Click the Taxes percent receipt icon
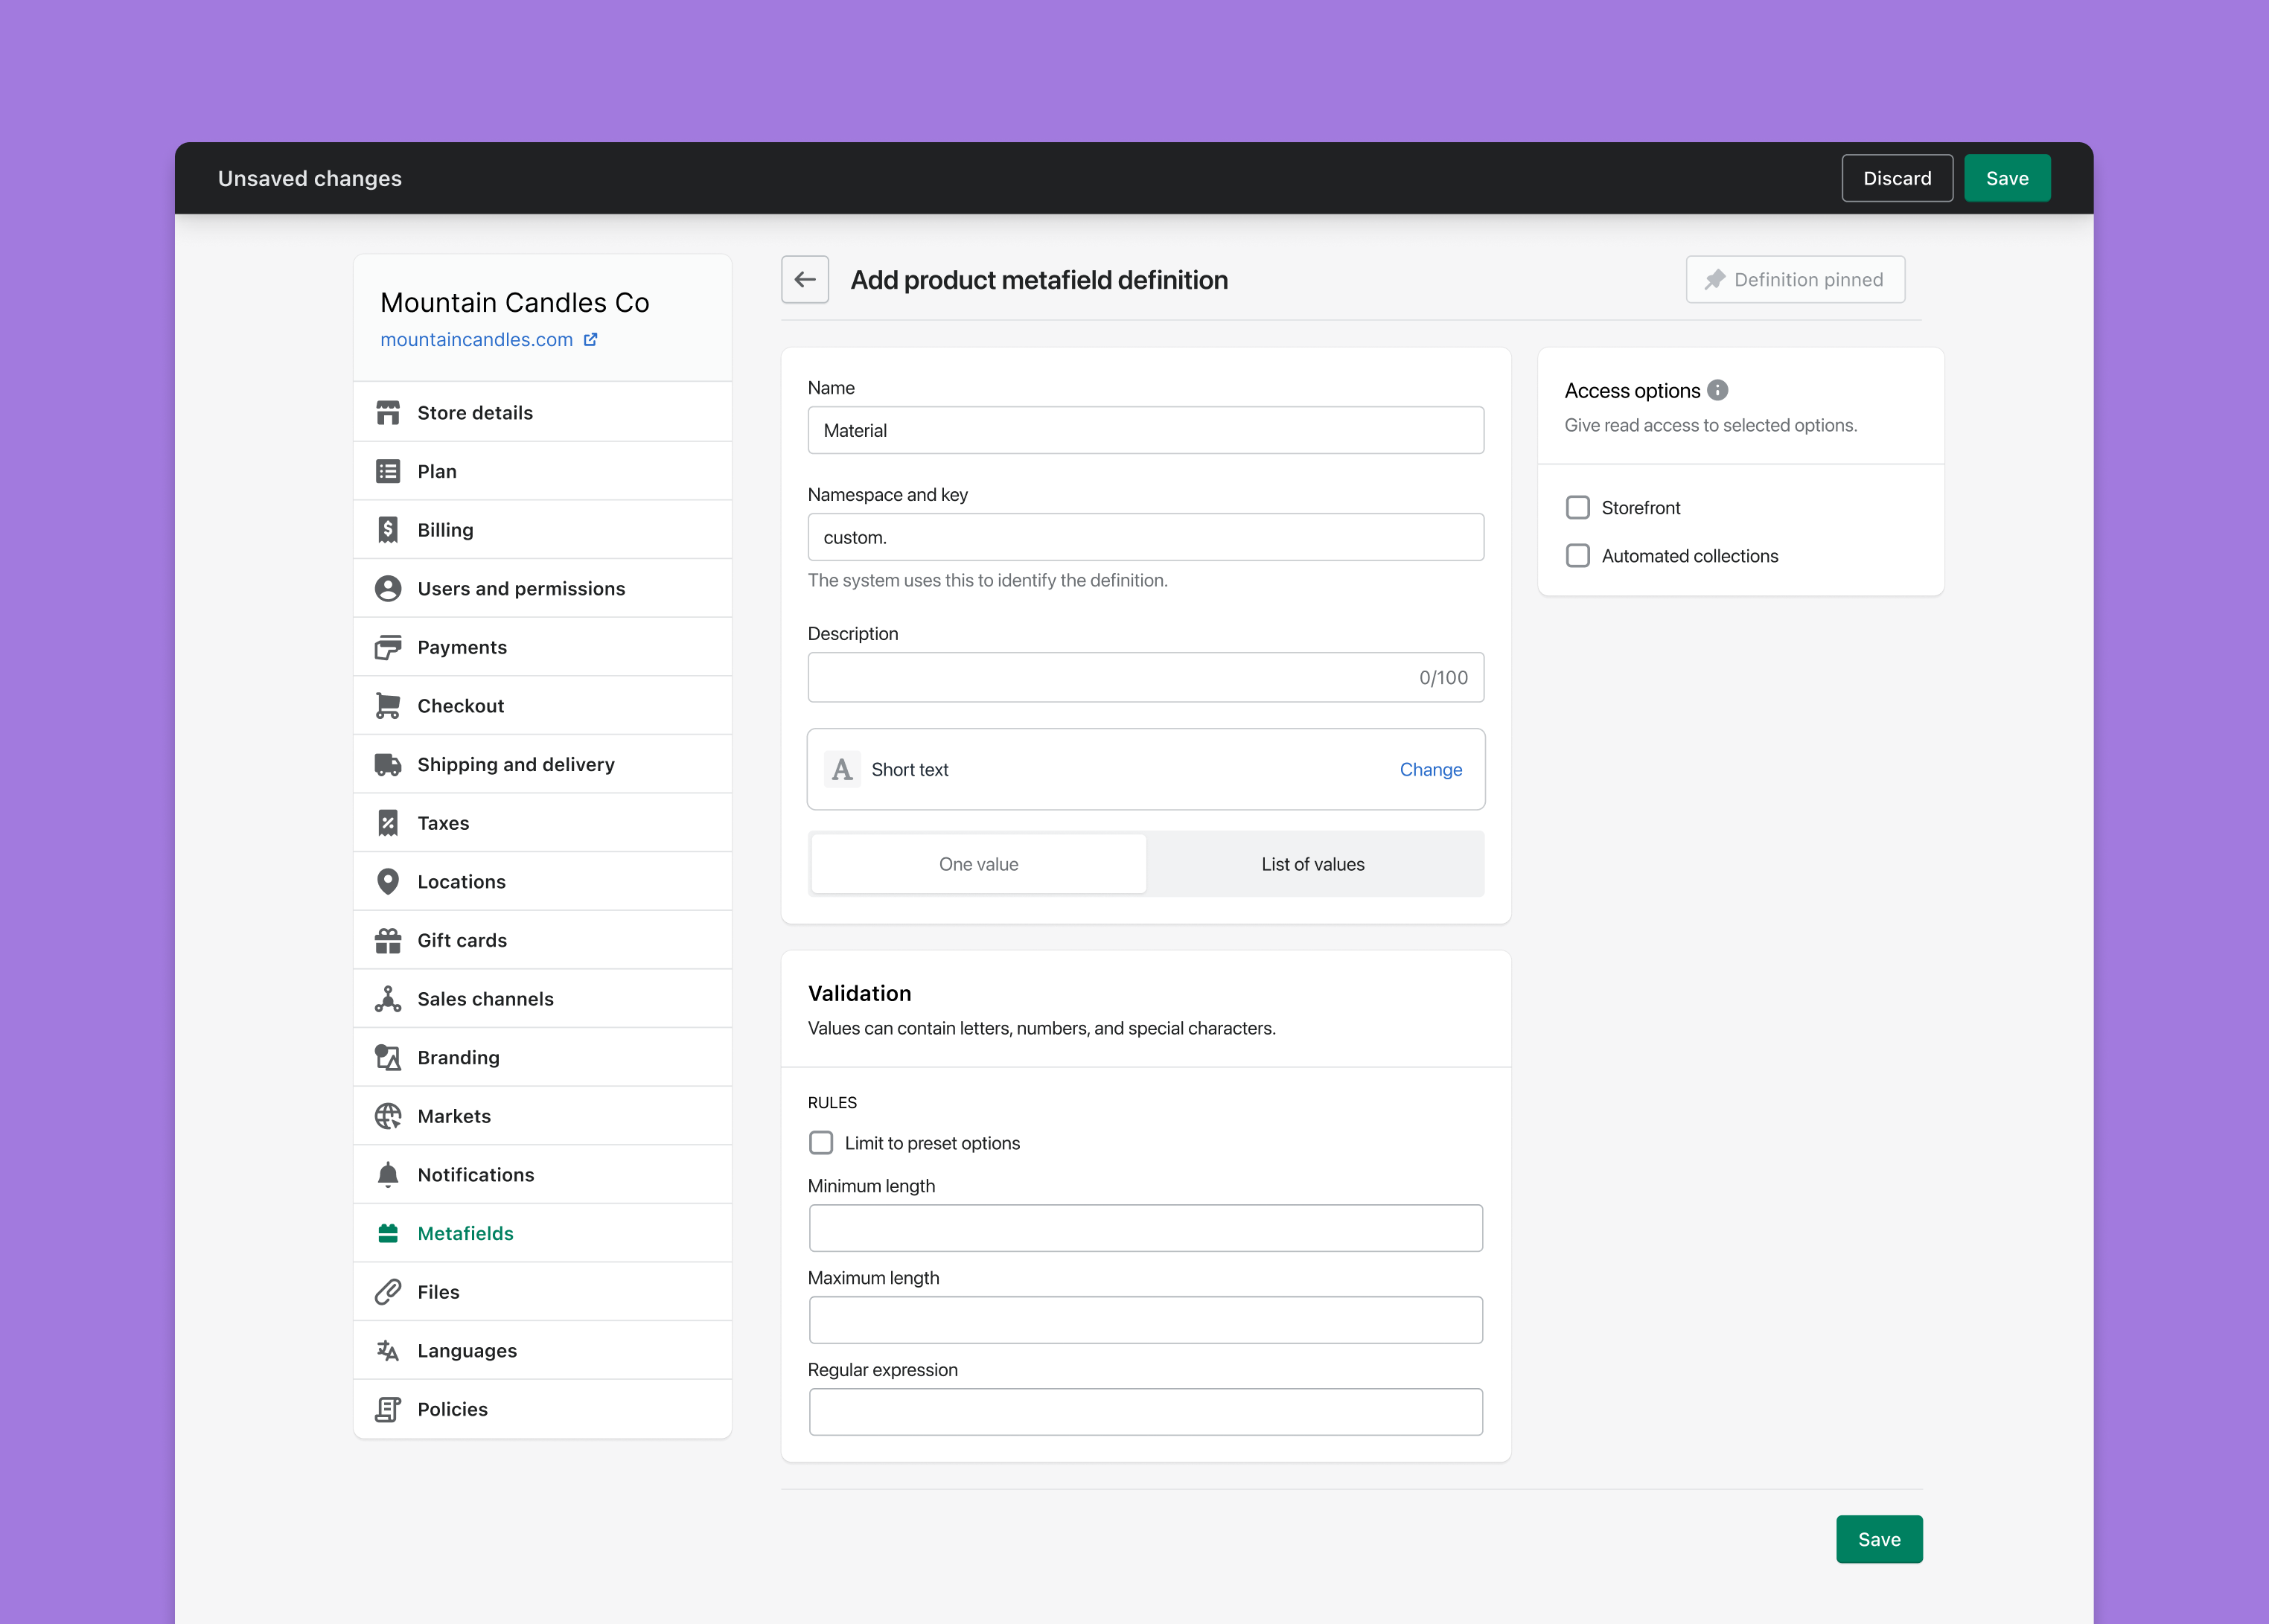The height and width of the screenshot is (1624, 2269). [x=388, y=823]
